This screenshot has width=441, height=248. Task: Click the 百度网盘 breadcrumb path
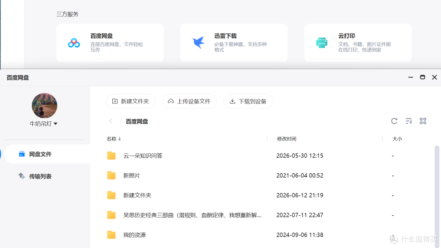pyautogui.click(x=137, y=121)
